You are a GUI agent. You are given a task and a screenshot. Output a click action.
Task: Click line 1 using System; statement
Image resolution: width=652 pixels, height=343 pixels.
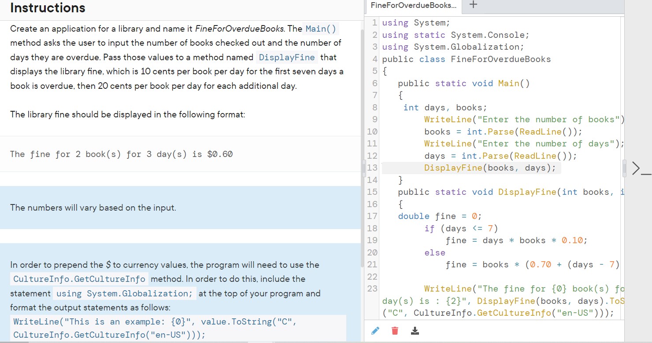coord(414,22)
